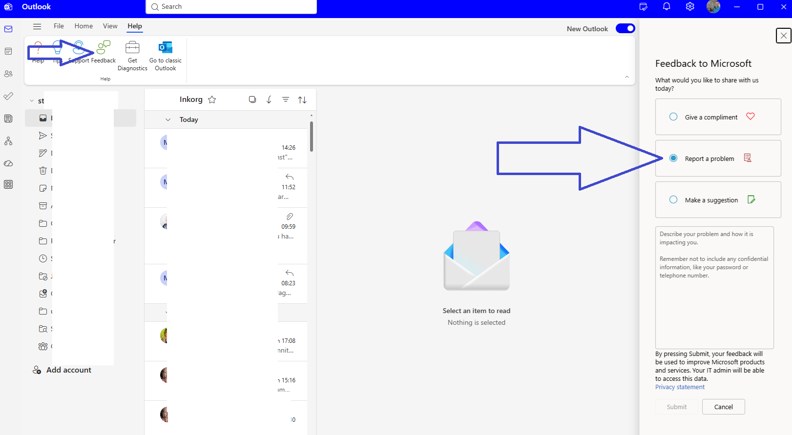Open the Jump to arrow in message list
This screenshot has height=435, width=792.
[x=269, y=99]
